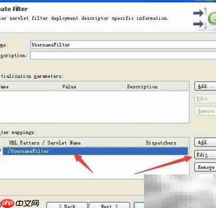This screenshot has height=208, width=216.
Task: Click the Description column header in parameters table
Action: (x=155, y=86)
